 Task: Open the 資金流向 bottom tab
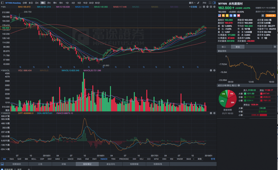click(x=111, y=164)
